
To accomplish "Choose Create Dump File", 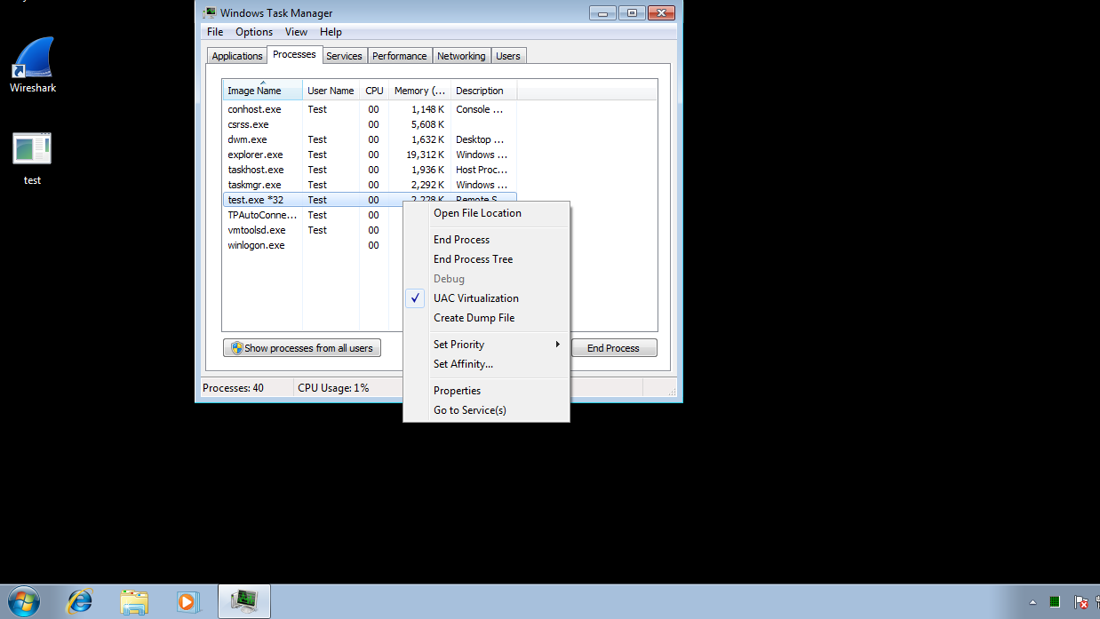I will [486, 318].
